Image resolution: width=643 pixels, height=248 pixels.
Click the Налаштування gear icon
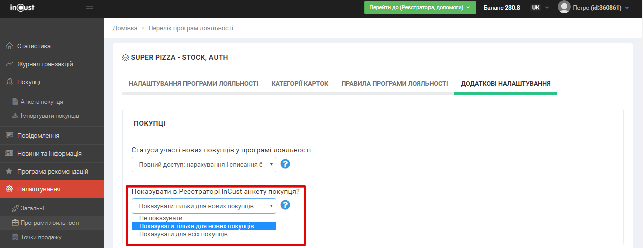pyautogui.click(x=9, y=189)
